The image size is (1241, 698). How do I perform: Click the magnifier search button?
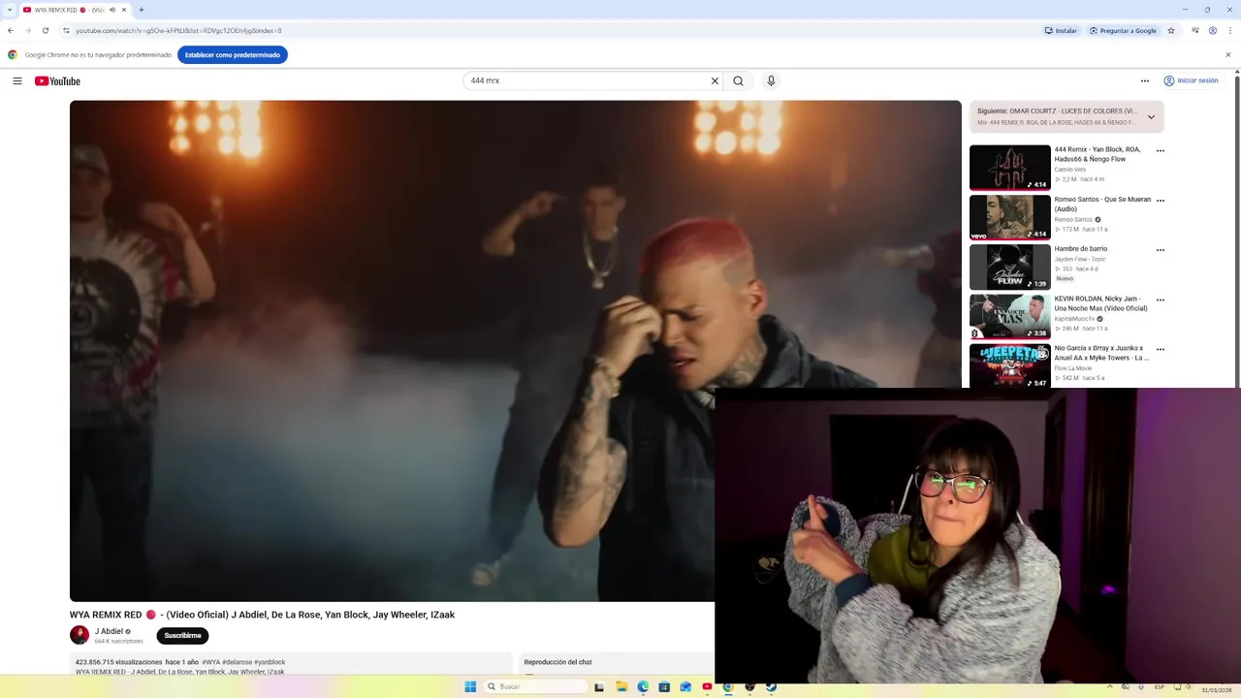click(x=739, y=81)
